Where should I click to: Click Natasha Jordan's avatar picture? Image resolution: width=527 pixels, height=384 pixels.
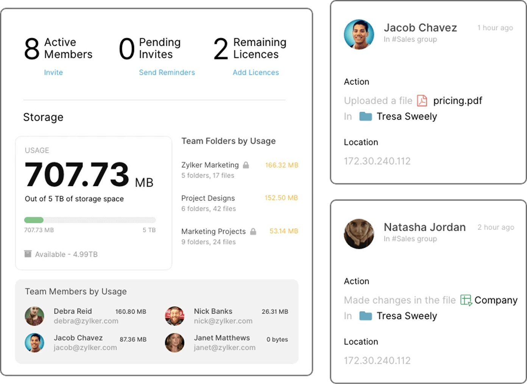tap(359, 234)
